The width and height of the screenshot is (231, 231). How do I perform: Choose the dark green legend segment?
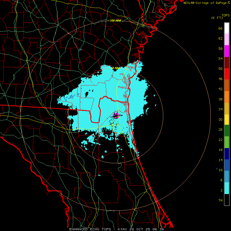(x=227, y=131)
